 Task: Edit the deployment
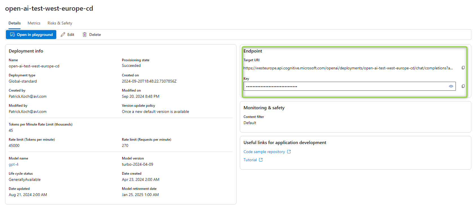tap(68, 35)
